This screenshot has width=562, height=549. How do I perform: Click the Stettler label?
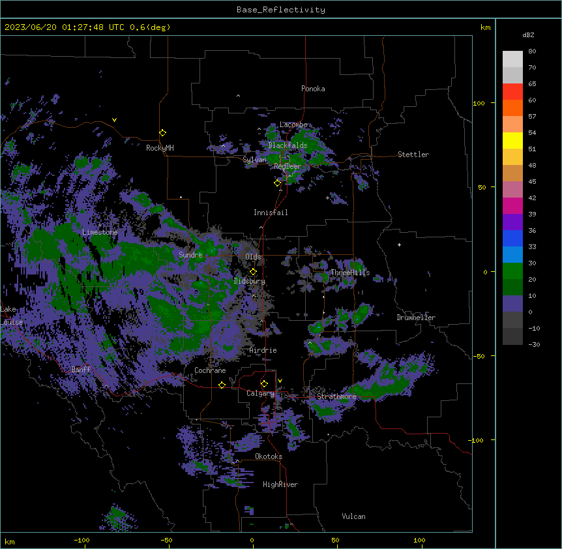(x=413, y=155)
